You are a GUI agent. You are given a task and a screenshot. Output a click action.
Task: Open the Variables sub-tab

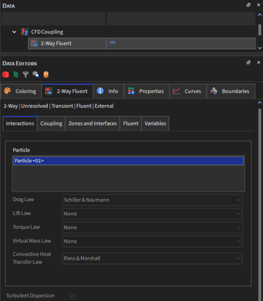coord(155,123)
